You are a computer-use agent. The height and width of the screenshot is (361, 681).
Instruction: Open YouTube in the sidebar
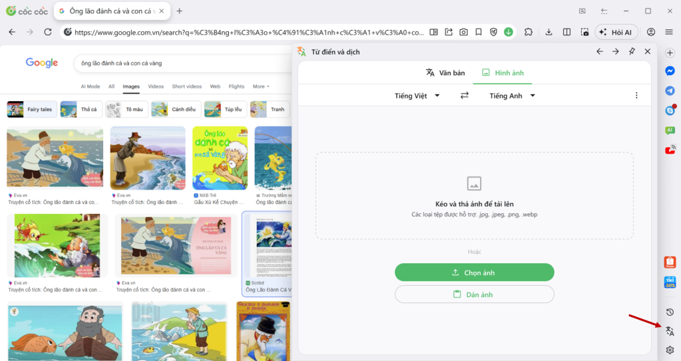pyautogui.click(x=670, y=150)
